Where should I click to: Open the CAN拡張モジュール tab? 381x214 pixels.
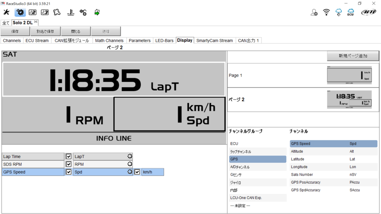coord(72,41)
